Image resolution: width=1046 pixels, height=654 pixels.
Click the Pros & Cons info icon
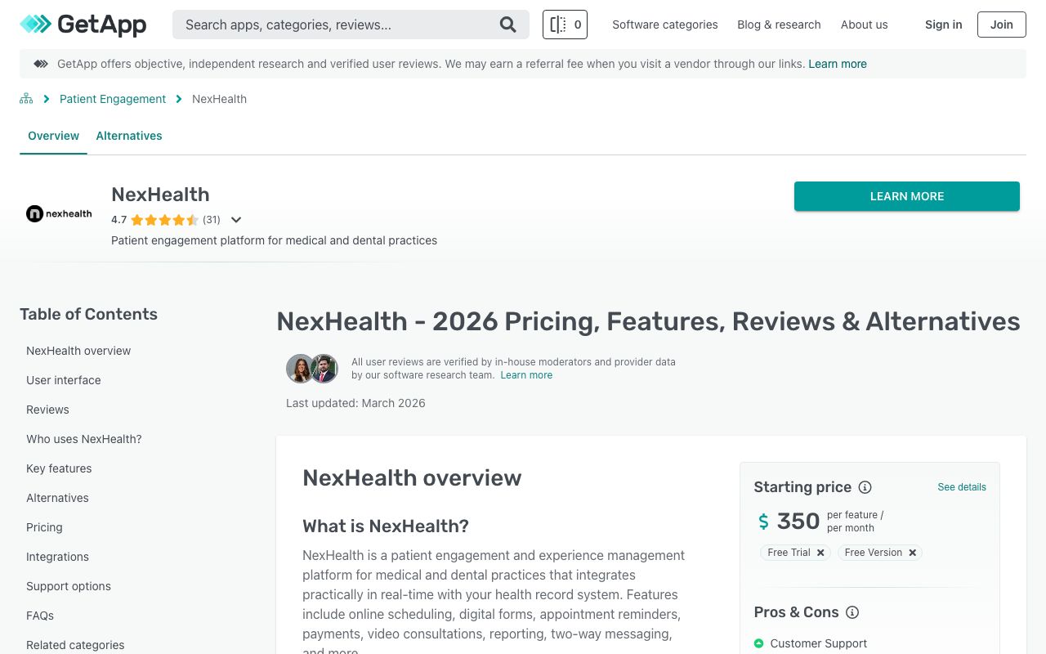[x=852, y=612]
